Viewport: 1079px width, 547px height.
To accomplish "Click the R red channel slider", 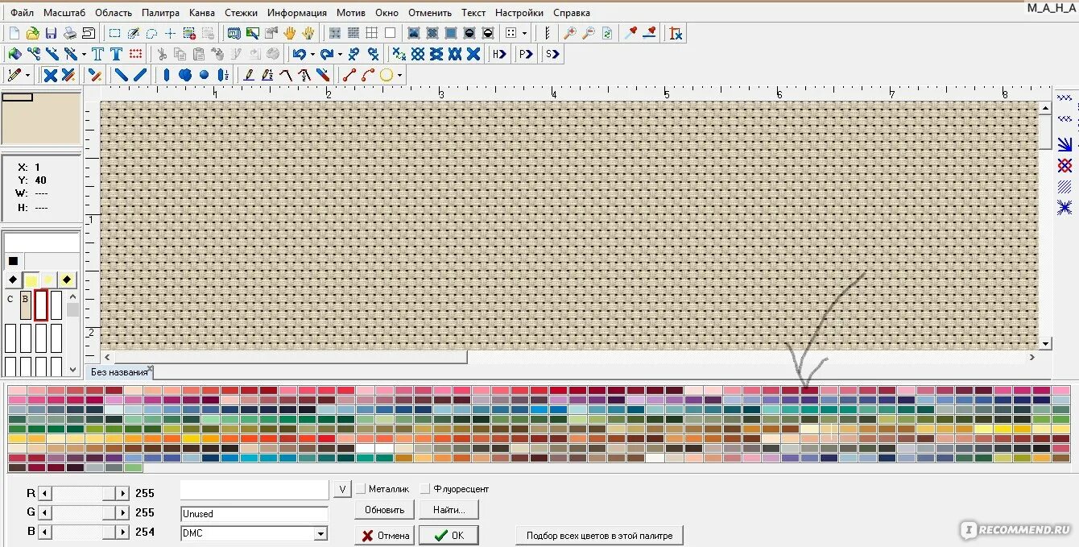I will pyautogui.click(x=84, y=493).
